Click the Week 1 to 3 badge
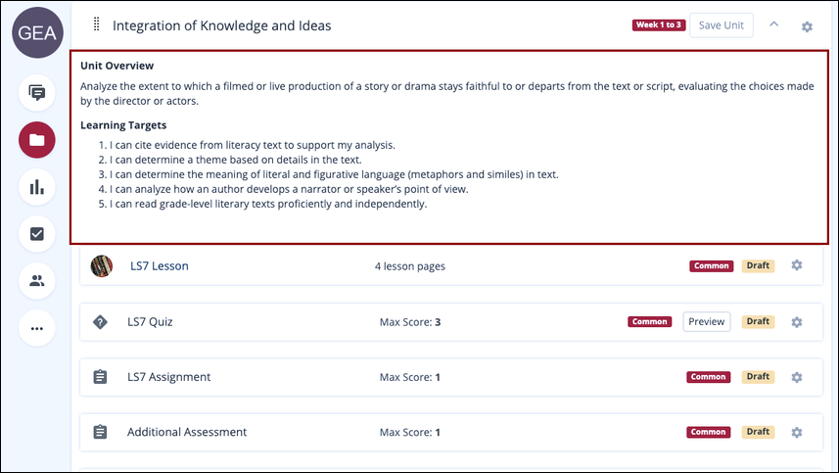Image resolution: width=839 pixels, height=473 pixels. point(659,25)
